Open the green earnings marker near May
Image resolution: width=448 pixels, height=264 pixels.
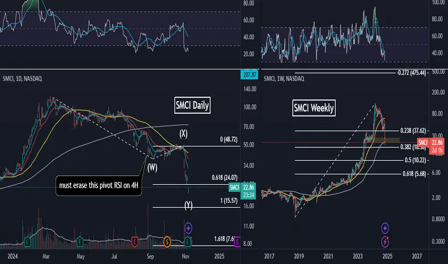click(x=80, y=242)
